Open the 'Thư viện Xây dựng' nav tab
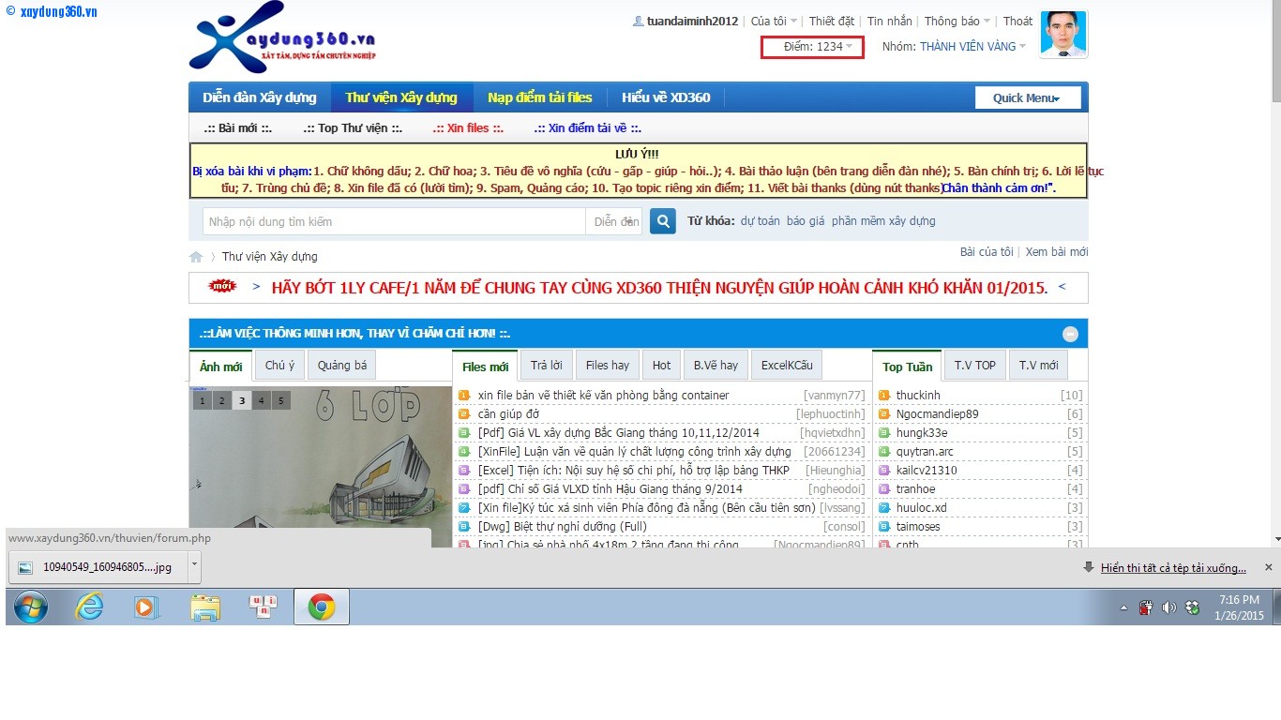 coord(401,97)
